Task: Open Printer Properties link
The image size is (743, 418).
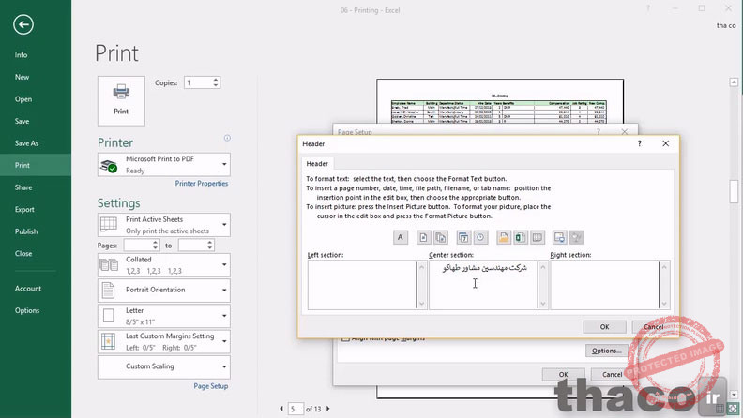Action: click(202, 183)
